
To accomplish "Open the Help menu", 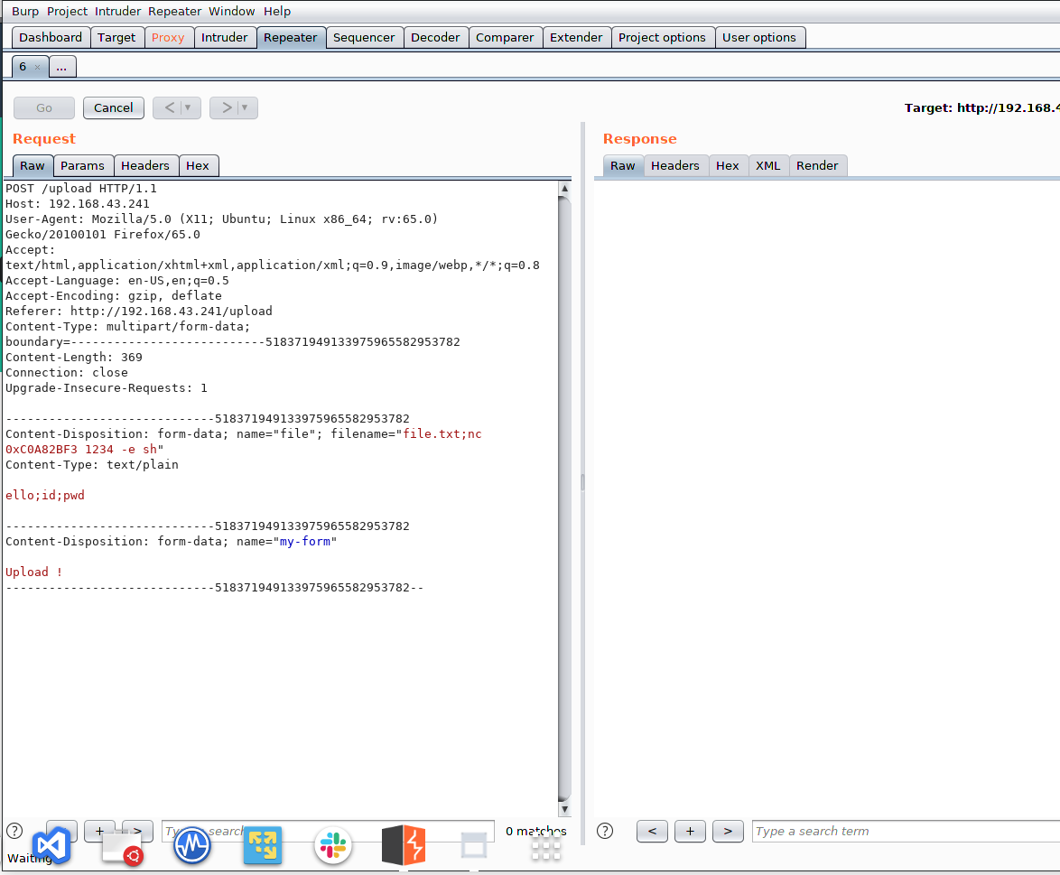I will (x=277, y=12).
